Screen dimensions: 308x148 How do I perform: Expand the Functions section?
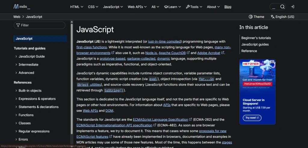tap(24, 115)
